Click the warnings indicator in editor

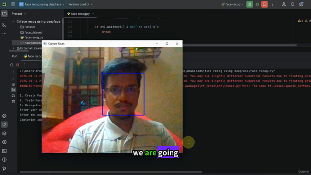[304, 21]
